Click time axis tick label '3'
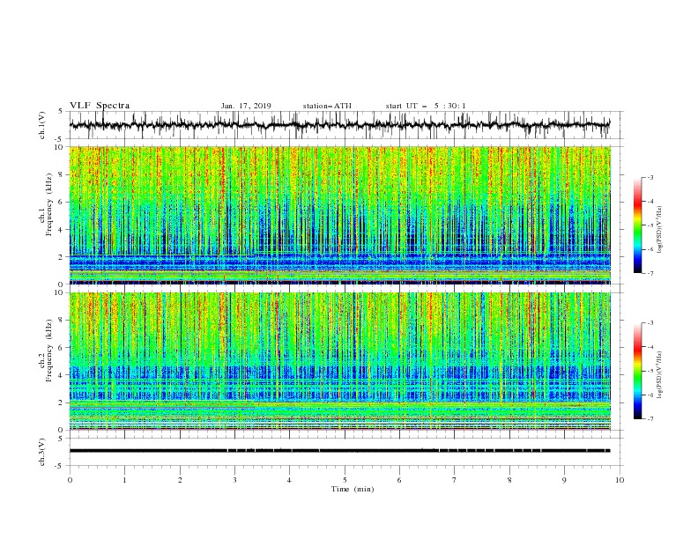This screenshot has width=698, height=539. click(234, 480)
